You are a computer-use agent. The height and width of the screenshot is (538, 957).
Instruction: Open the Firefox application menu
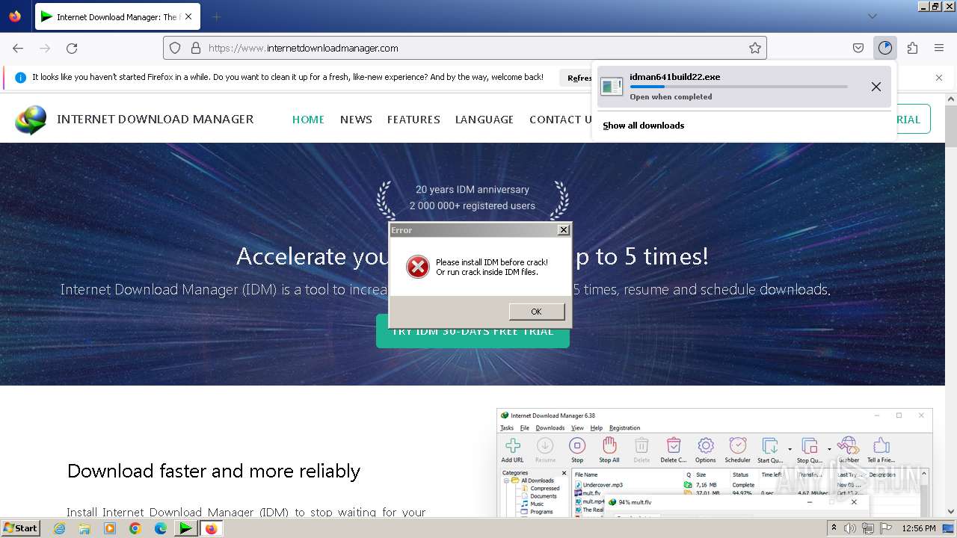click(939, 48)
